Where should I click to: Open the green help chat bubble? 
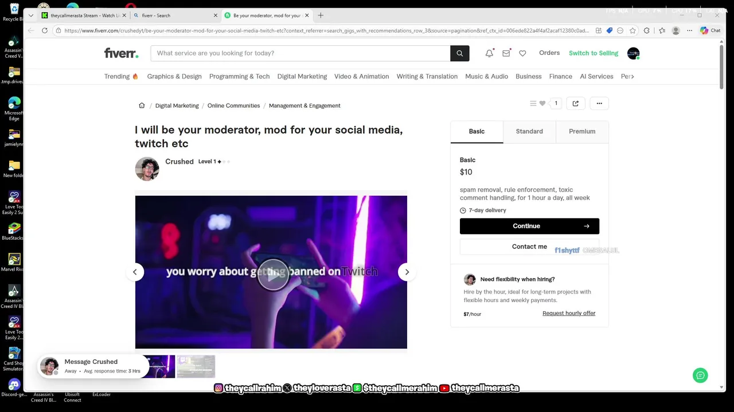700,375
